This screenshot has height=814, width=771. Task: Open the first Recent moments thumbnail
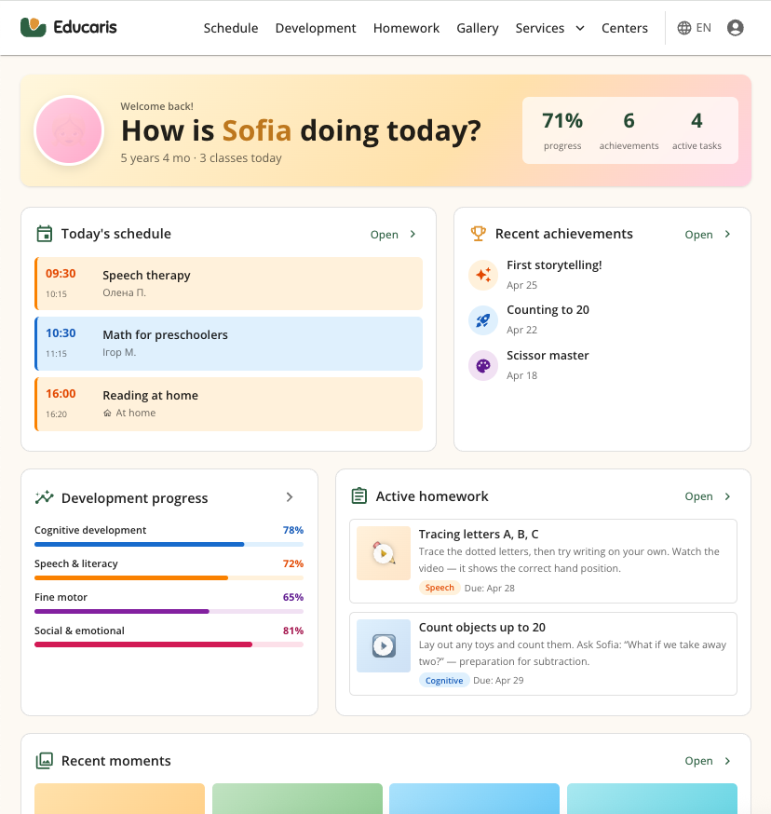click(119, 799)
